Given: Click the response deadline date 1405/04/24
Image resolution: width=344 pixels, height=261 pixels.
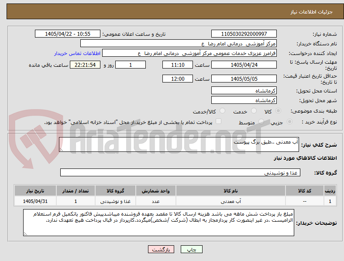Looking at the screenshot, I should (244, 65).
